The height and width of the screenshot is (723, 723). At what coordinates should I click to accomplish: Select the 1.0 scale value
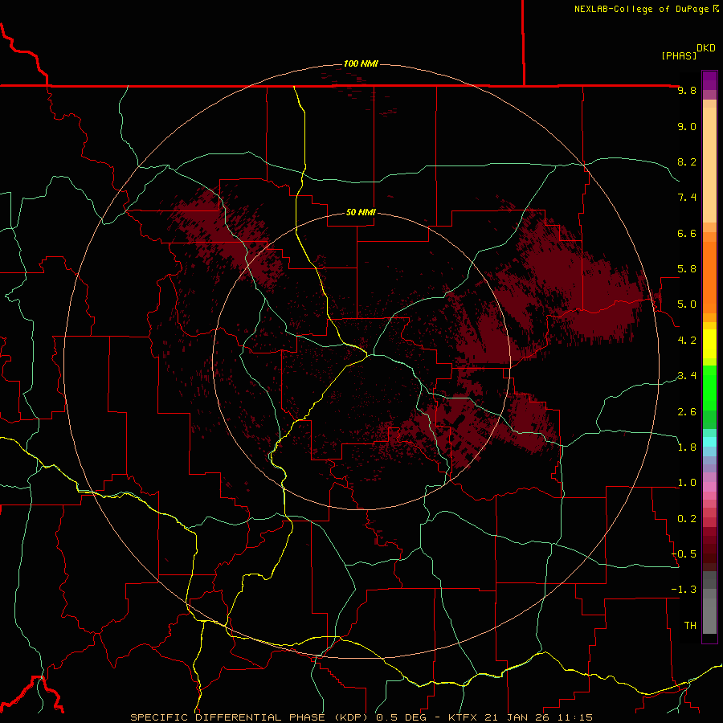coord(687,483)
